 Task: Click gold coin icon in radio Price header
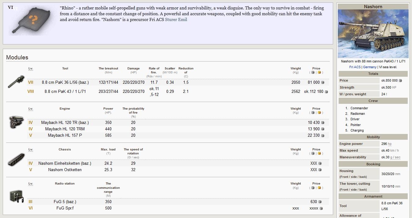pyautogui.click(x=319, y=188)
